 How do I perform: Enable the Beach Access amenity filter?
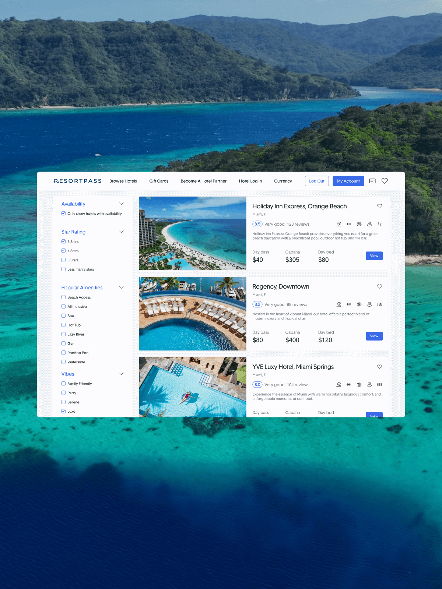(x=63, y=297)
